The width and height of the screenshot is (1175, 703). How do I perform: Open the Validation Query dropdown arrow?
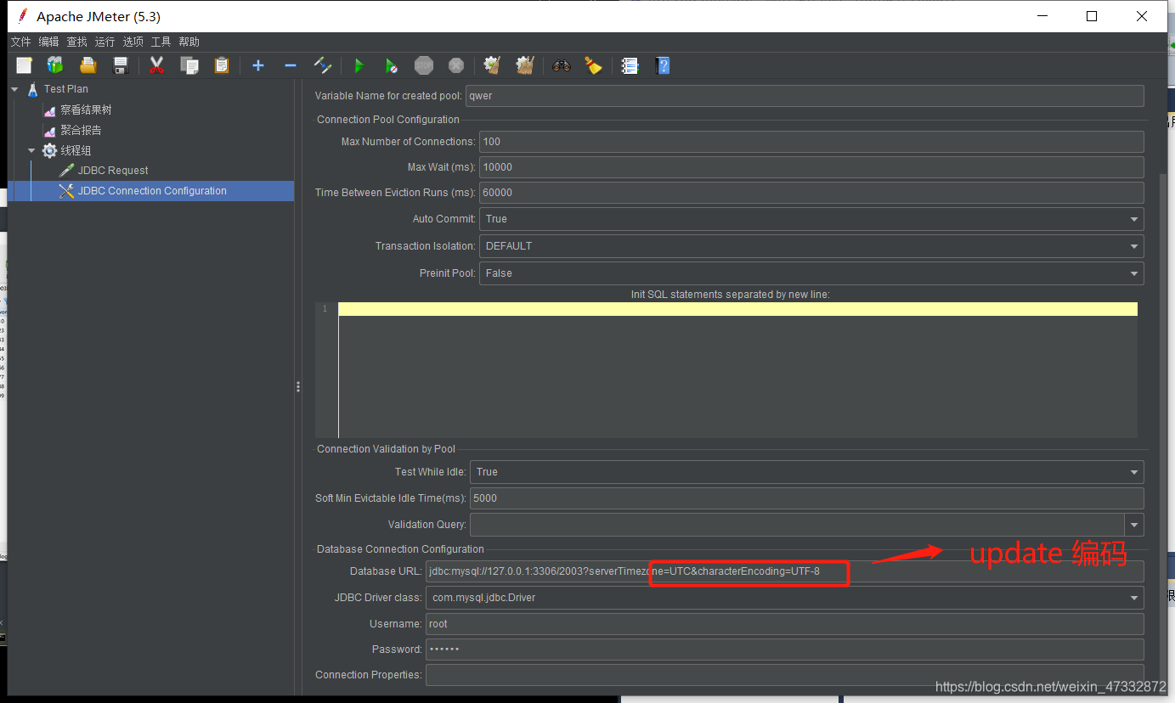point(1134,525)
